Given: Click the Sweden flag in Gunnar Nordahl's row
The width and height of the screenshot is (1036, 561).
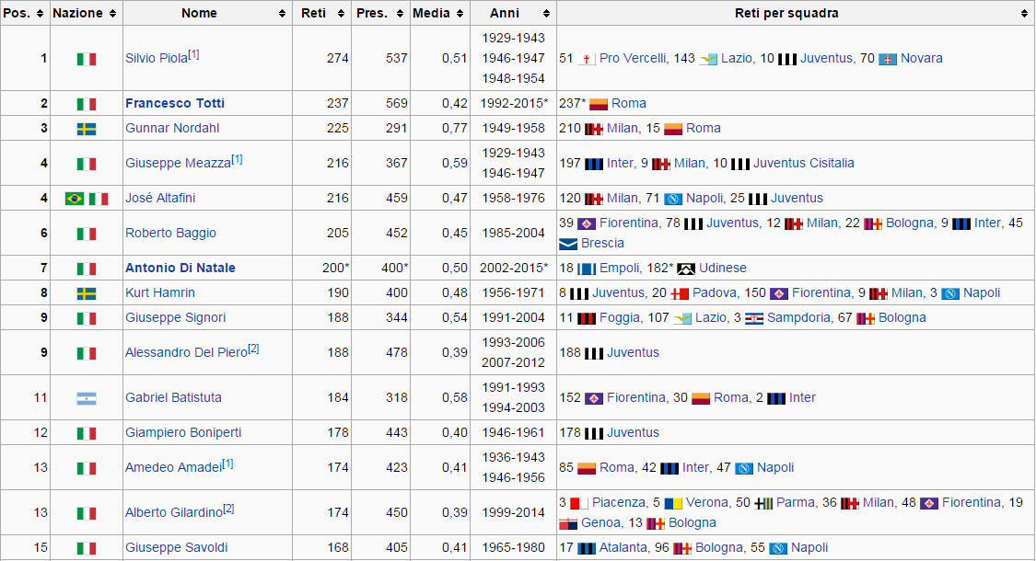Looking at the screenshot, I should click(87, 129).
